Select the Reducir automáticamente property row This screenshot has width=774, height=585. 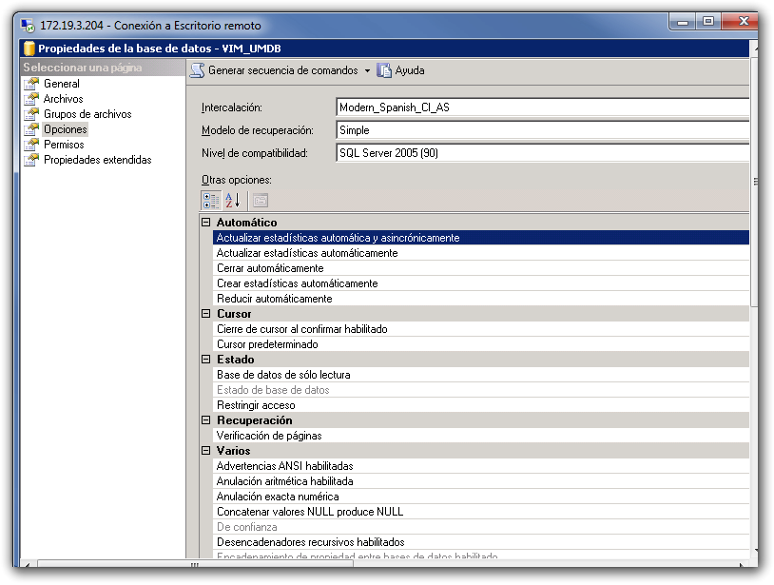[274, 299]
